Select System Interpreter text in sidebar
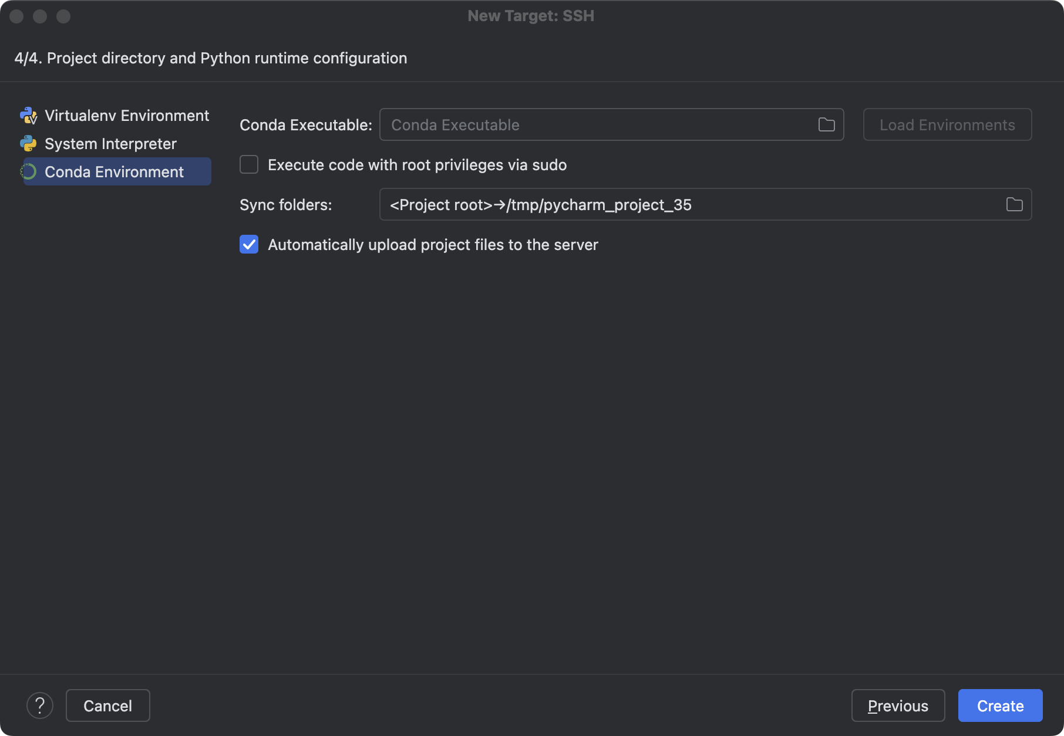The image size is (1064, 736). 110,144
